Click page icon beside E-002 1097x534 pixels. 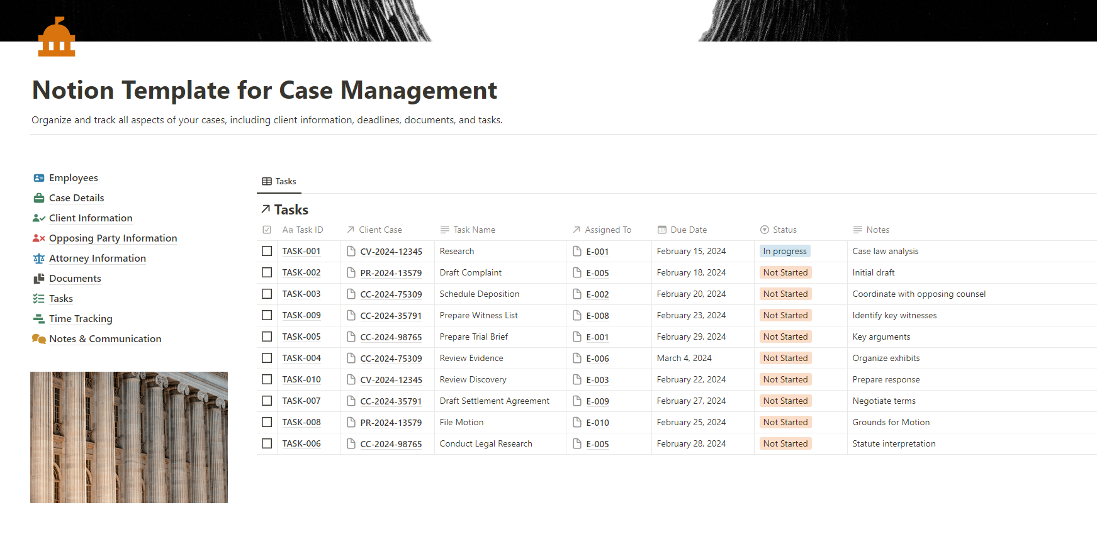[577, 294]
